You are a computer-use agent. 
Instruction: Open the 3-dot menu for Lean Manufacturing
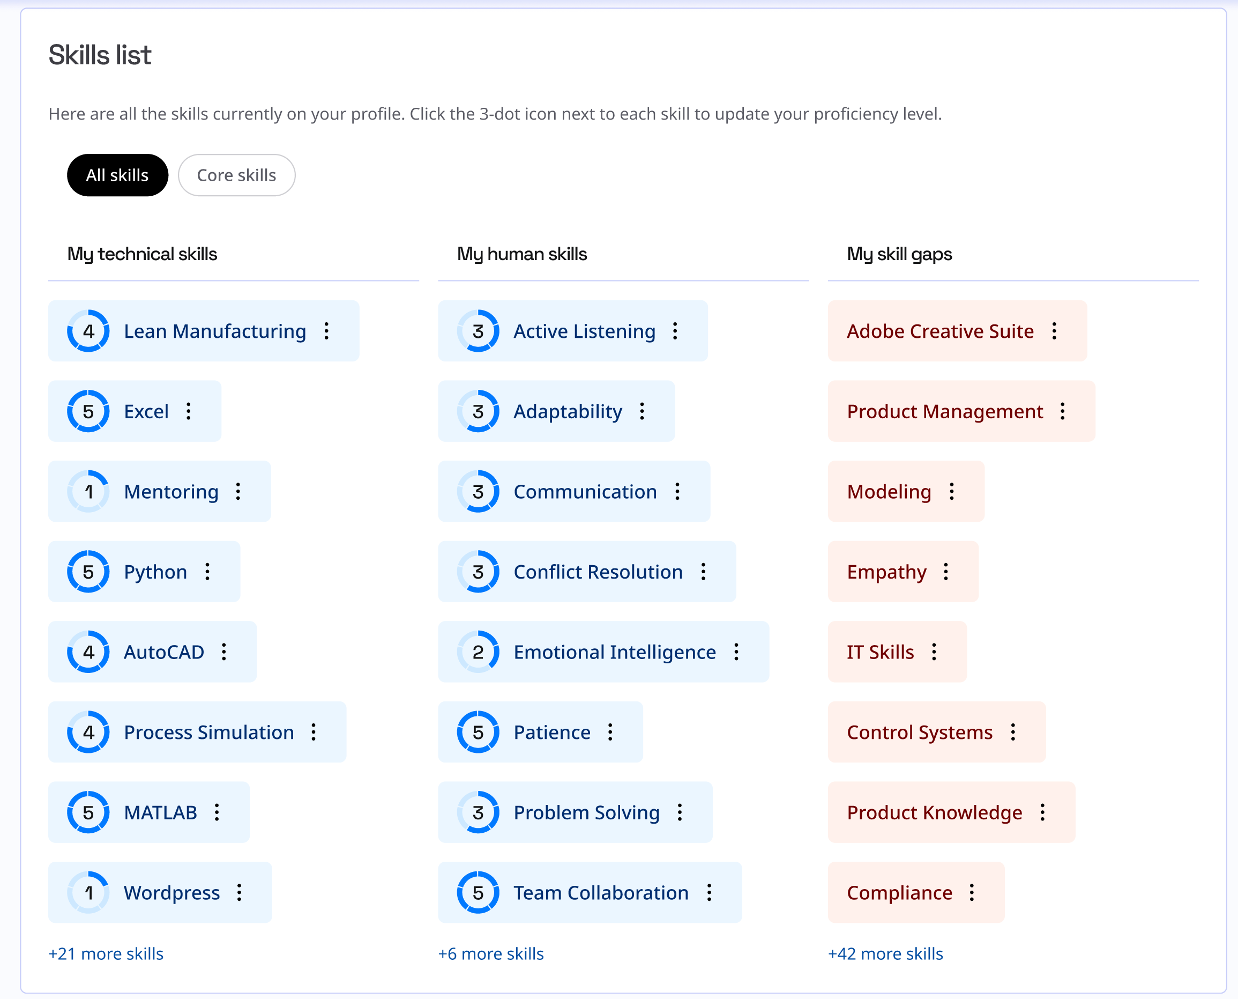326,331
